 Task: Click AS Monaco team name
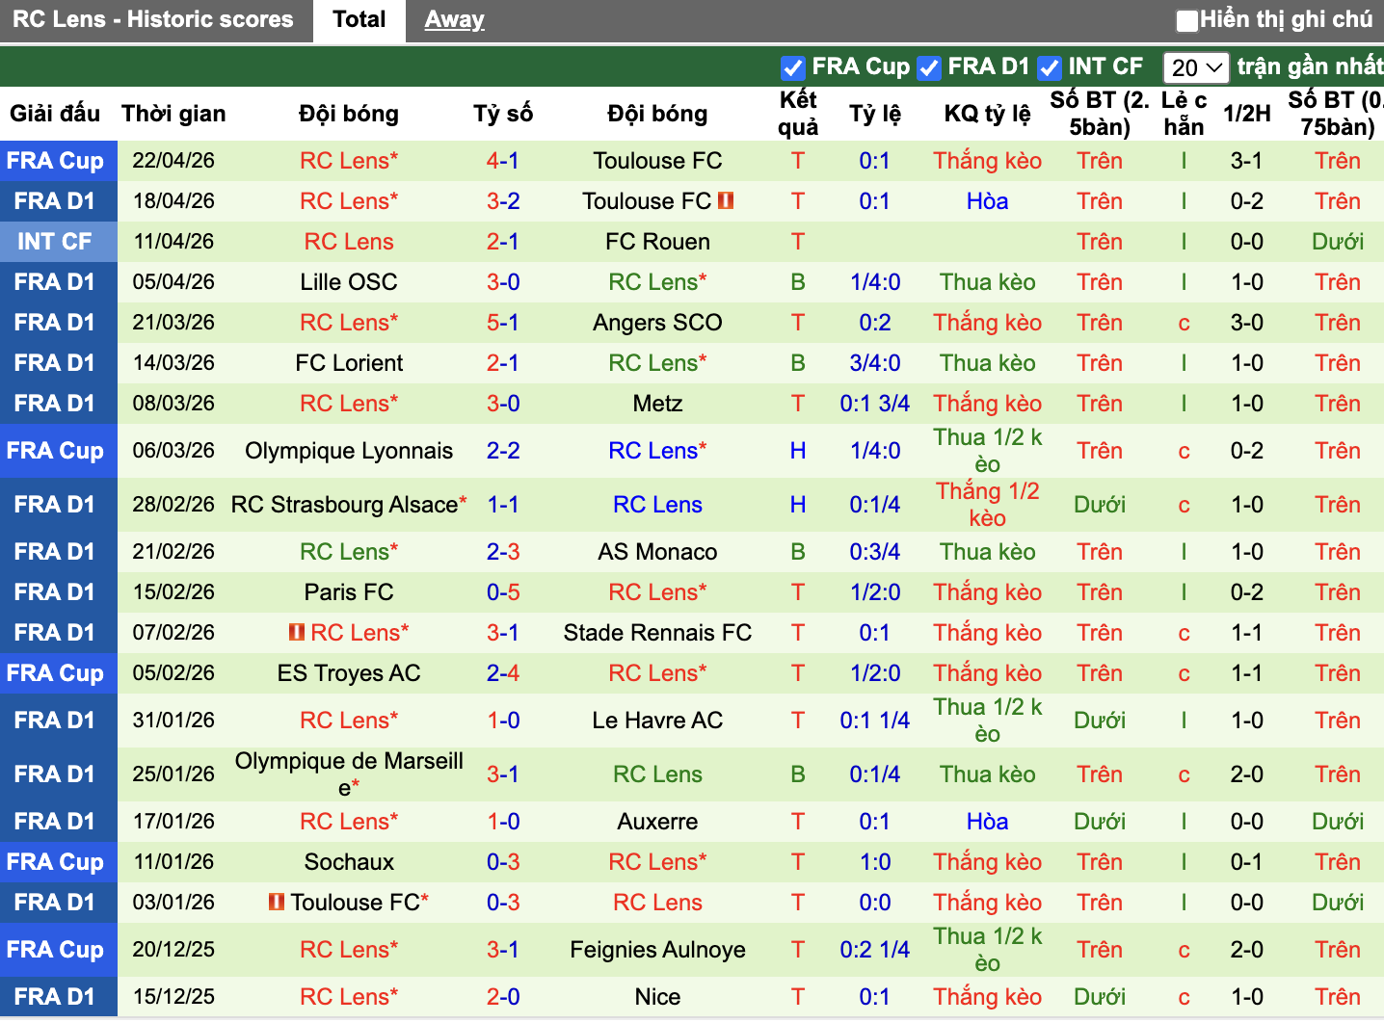coord(657,552)
